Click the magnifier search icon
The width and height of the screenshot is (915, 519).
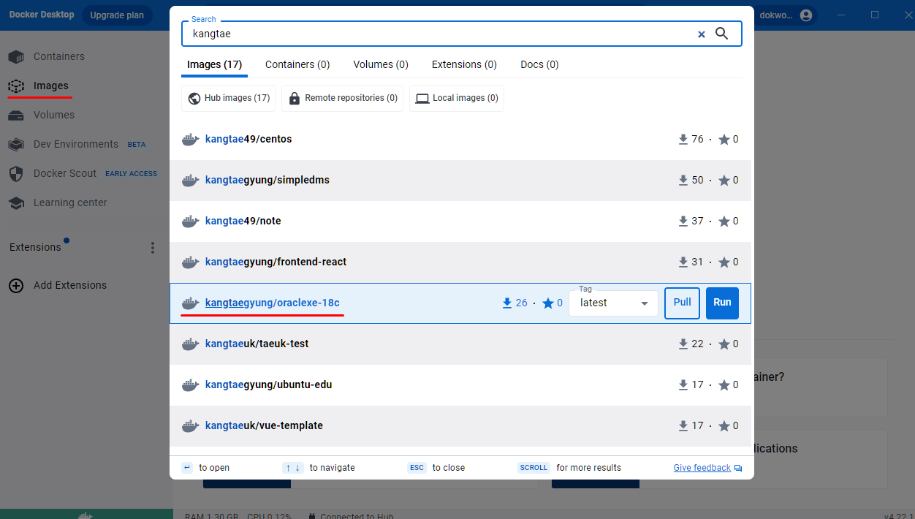(721, 34)
